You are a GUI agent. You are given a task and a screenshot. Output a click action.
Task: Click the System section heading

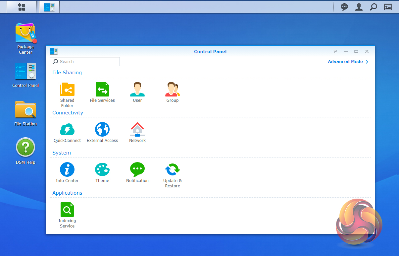pos(62,153)
